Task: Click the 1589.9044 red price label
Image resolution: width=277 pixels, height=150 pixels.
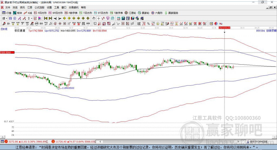Action: 7,52
